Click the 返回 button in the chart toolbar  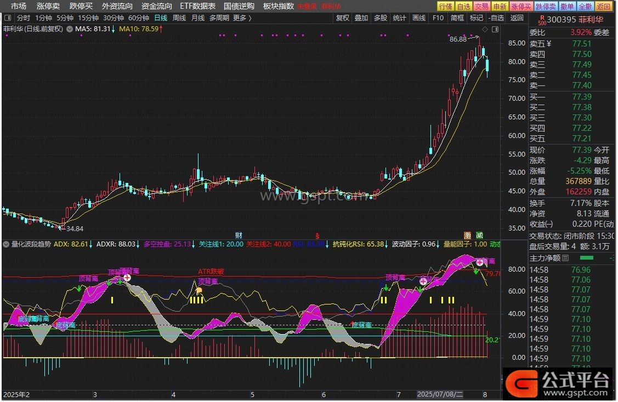pyautogui.click(x=517, y=18)
